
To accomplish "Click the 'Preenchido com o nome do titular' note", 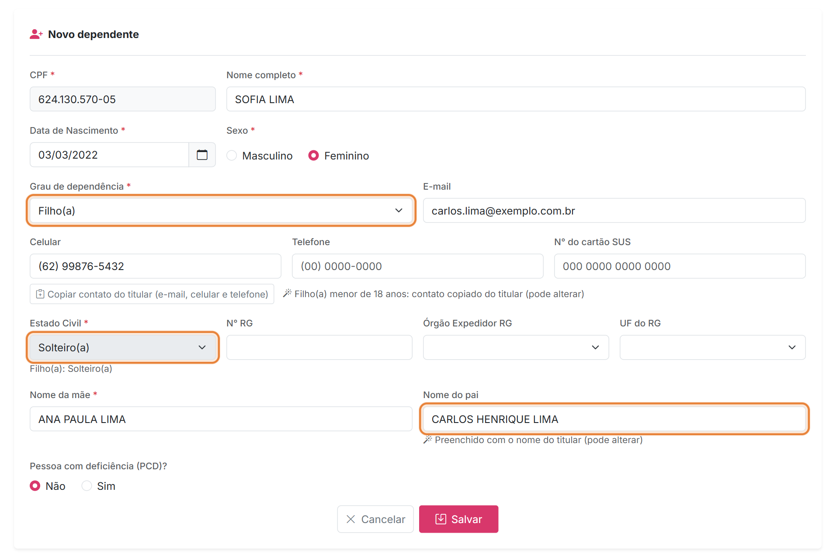I will point(533,440).
